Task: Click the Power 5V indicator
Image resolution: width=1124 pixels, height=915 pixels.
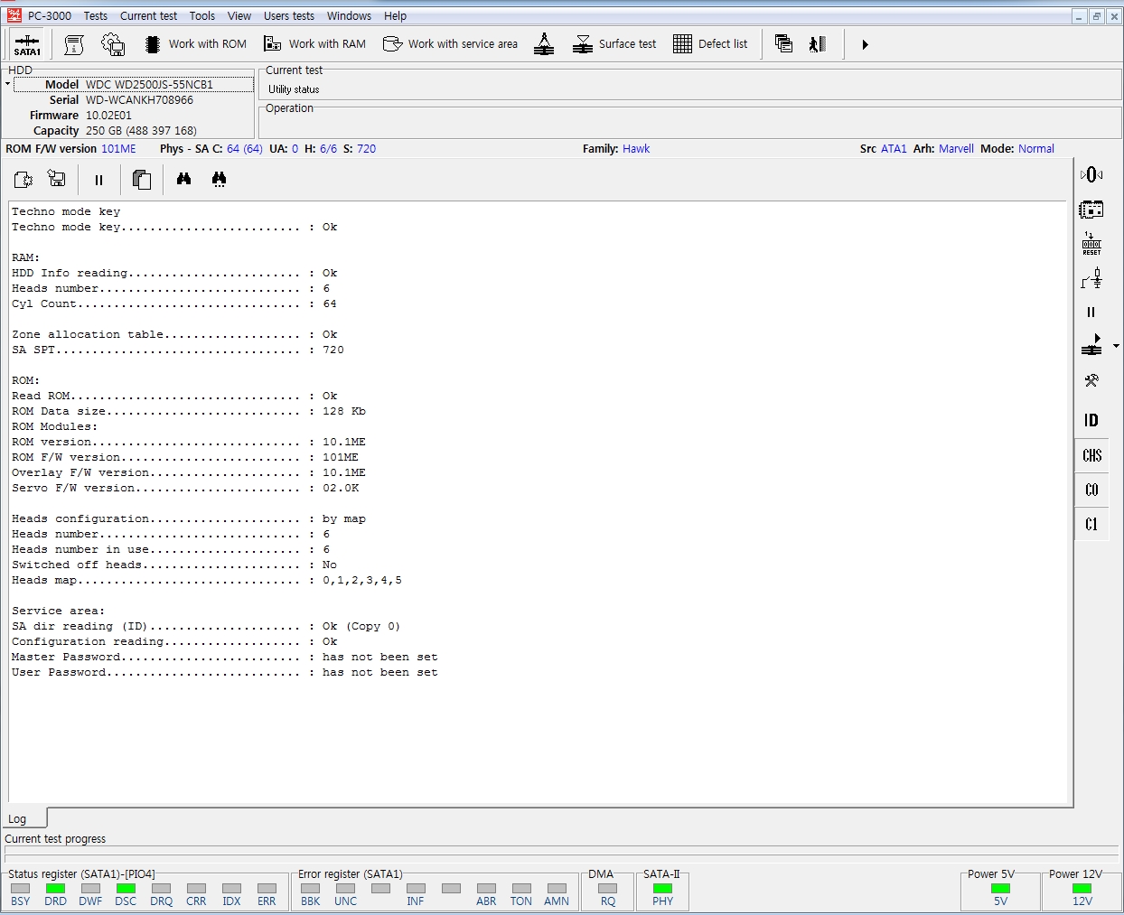Action: coord(1000,894)
